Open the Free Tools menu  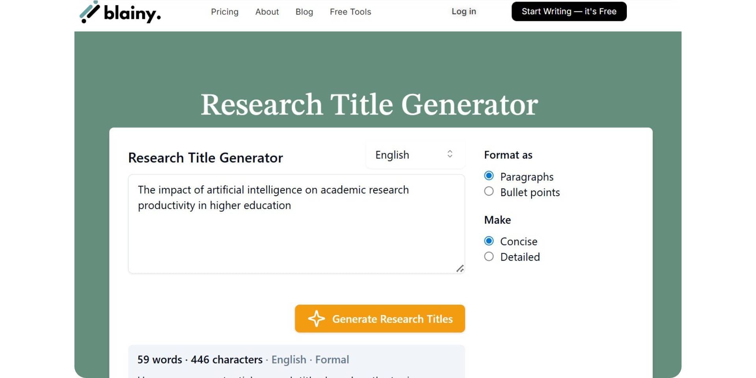point(350,11)
